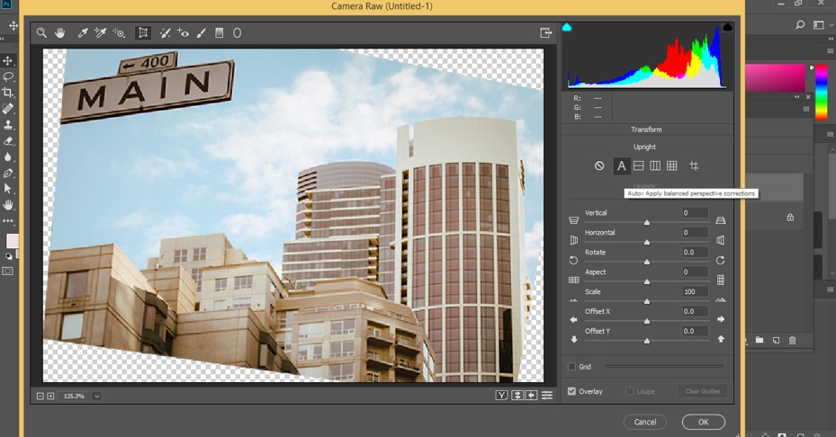The height and width of the screenshot is (437, 836).
Task: Toggle the Y before/after view button
Action: point(502,396)
